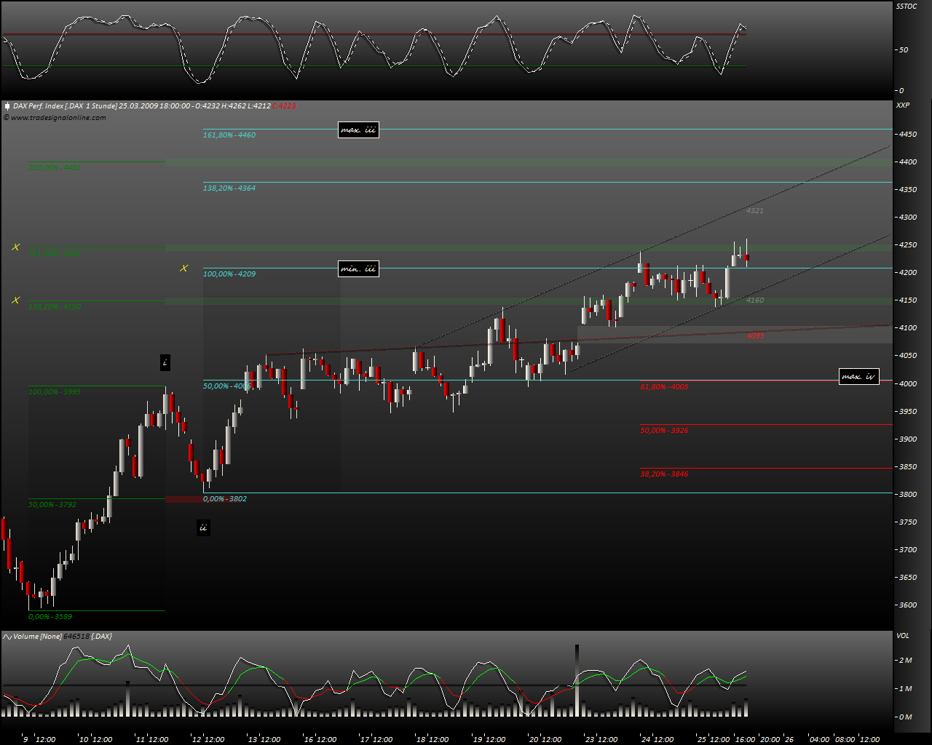932x745 pixels.
Task: Click the www.tradesignalonline.com copyright text
Action: [55, 118]
